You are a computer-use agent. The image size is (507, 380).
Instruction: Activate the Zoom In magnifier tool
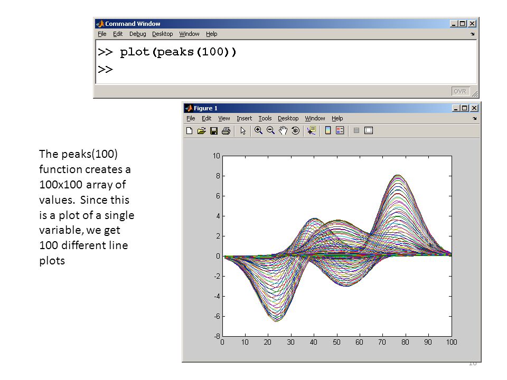click(x=258, y=130)
